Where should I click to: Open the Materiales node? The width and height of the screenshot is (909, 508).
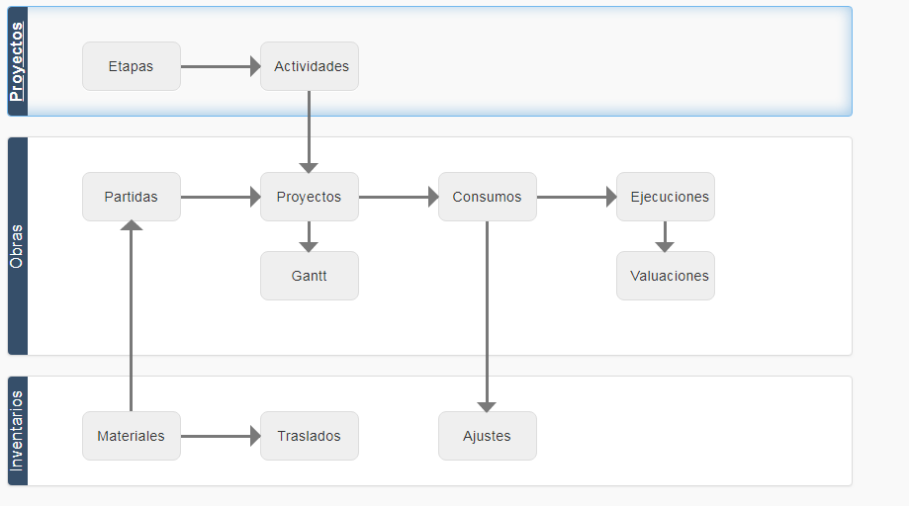click(x=132, y=436)
